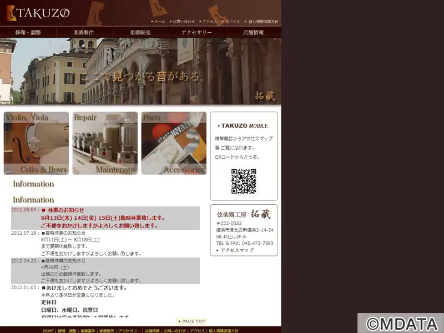Open the Parts Accessories banner
This screenshot has height=333, width=444.
[x=174, y=143]
